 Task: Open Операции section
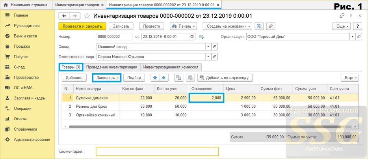(22, 108)
